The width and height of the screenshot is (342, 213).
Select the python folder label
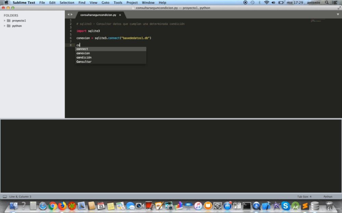click(17, 26)
